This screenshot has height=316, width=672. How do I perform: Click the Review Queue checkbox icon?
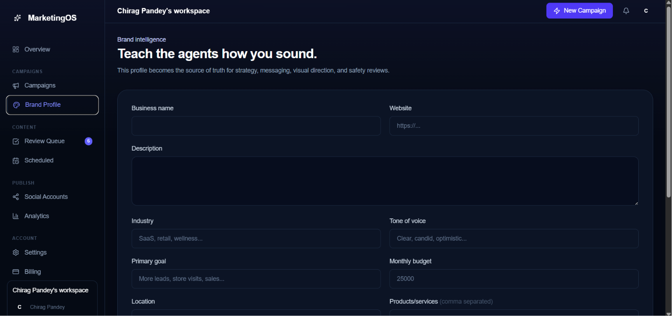click(16, 141)
